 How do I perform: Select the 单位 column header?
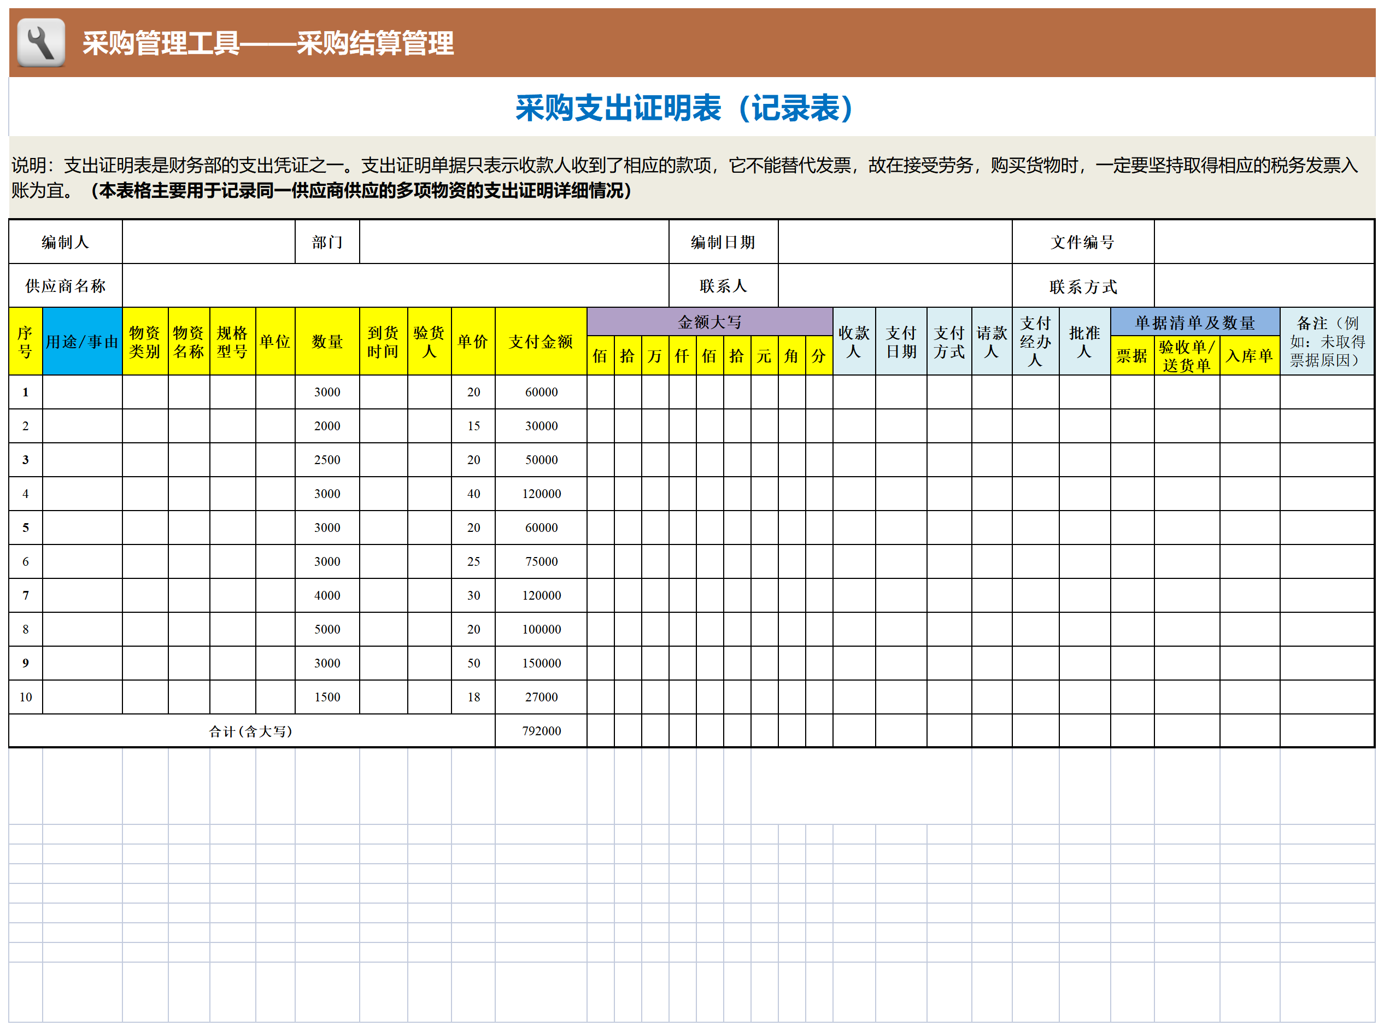pyautogui.click(x=275, y=341)
